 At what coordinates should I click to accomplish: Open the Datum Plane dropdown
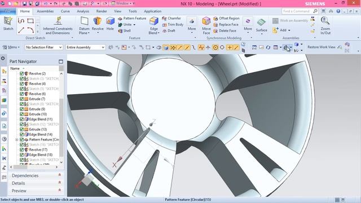pyautogui.click(x=84, y=31)
